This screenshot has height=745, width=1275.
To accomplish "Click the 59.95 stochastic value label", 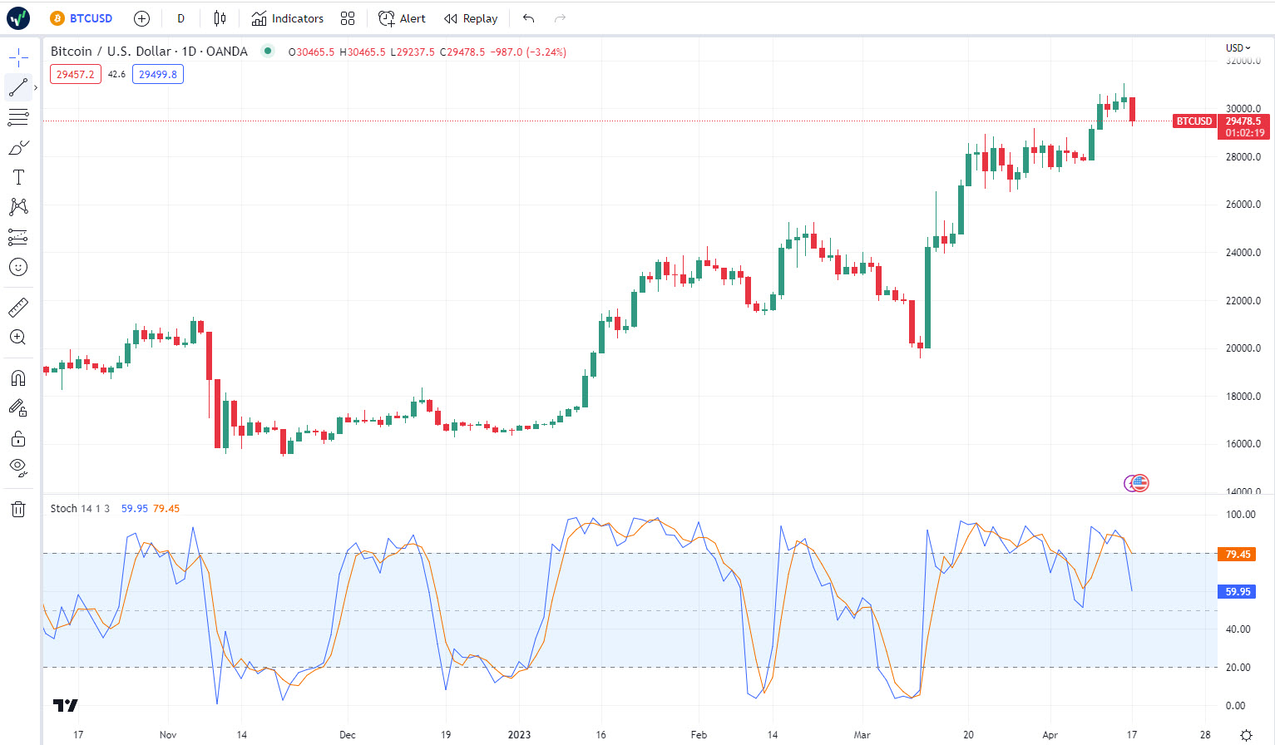I will pos(1238,592).
